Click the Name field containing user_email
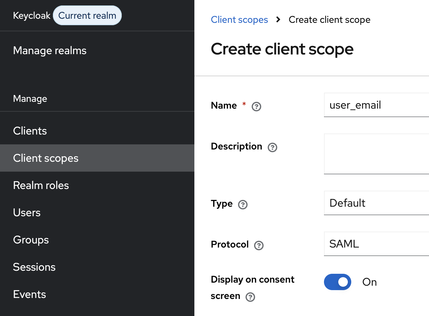 point(376,105)
